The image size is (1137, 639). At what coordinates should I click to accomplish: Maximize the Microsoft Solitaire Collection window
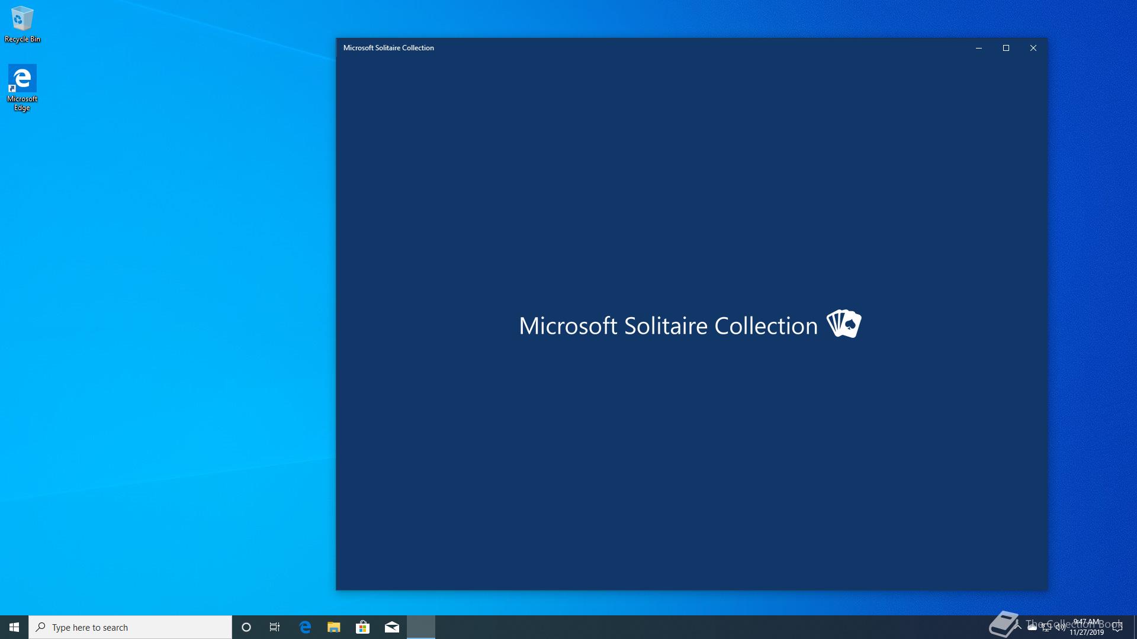click(x=1006, y=48)
